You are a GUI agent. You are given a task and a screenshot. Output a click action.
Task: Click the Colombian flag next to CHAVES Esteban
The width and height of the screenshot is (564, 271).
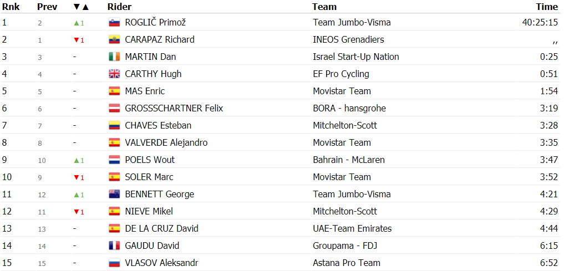pyautogui.click(x=114, y=125)
